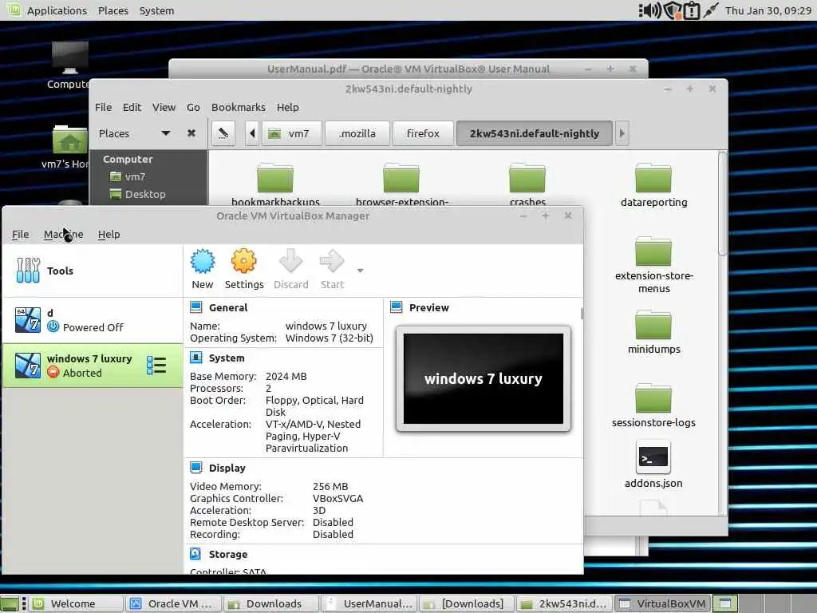
Task: Open Computer desktop icon
Action: click(x=70, y=65)
